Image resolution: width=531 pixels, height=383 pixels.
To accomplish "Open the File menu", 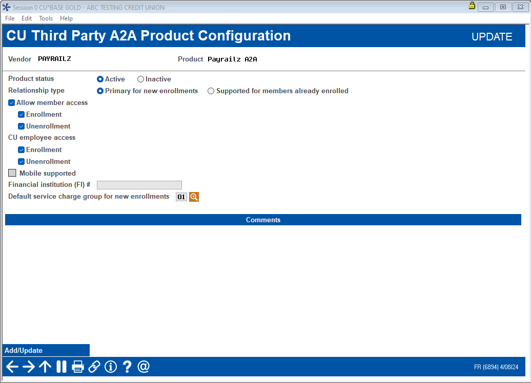I will coord(10,18).
